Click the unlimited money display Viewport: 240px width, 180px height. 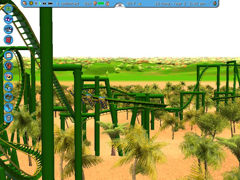point(67,4)
